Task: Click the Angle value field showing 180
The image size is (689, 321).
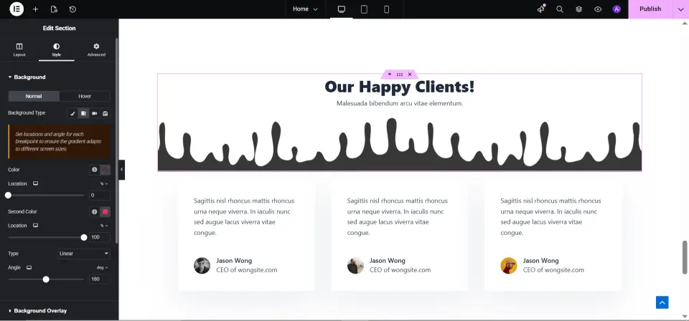Action: [100, 279]
